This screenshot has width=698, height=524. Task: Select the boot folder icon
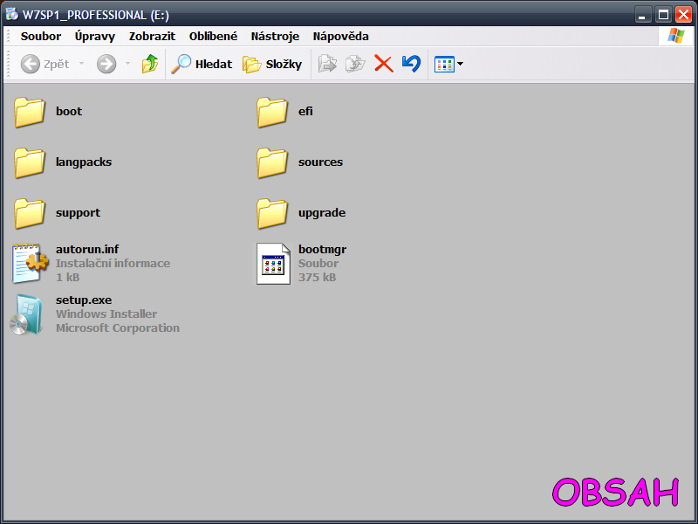tap(30, 113)
